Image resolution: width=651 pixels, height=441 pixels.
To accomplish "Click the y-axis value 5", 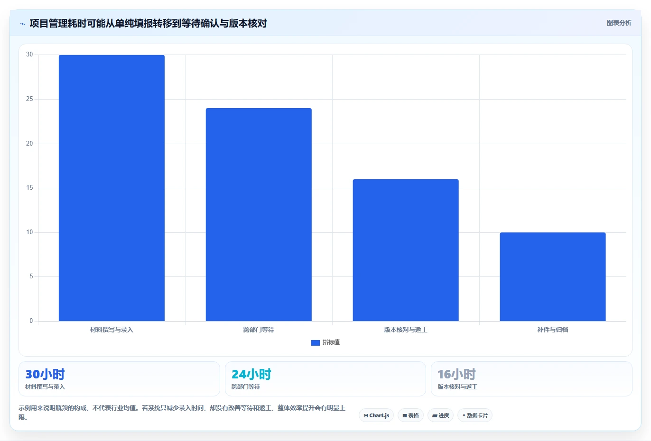I will click(31, 276).
